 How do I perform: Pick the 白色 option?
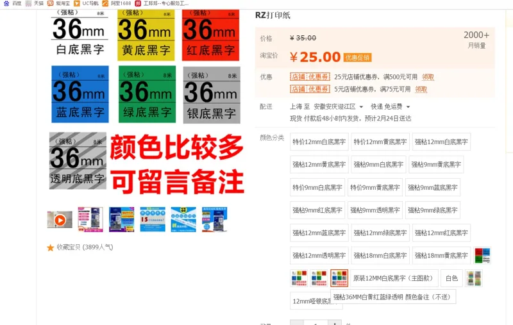(452, 278)
